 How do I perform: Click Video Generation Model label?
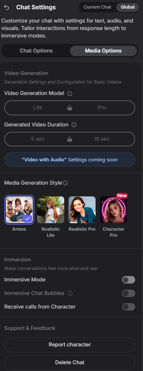coord(34,94)
